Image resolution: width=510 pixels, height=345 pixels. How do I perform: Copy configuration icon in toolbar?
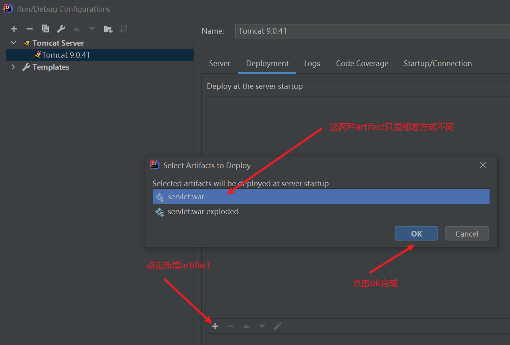click(x=45, y=29)
